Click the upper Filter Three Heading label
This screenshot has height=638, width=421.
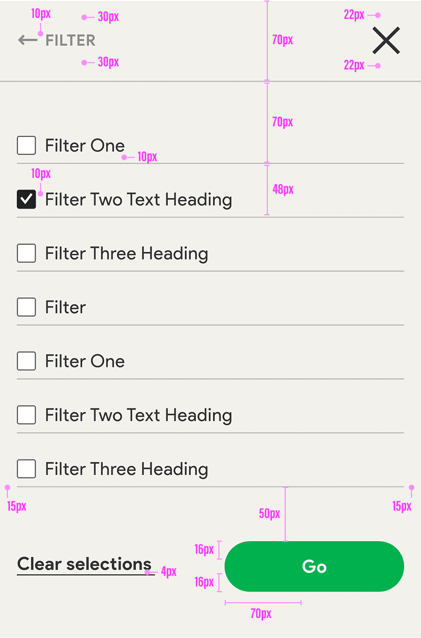pyautogui.click(x=126, y=254)
